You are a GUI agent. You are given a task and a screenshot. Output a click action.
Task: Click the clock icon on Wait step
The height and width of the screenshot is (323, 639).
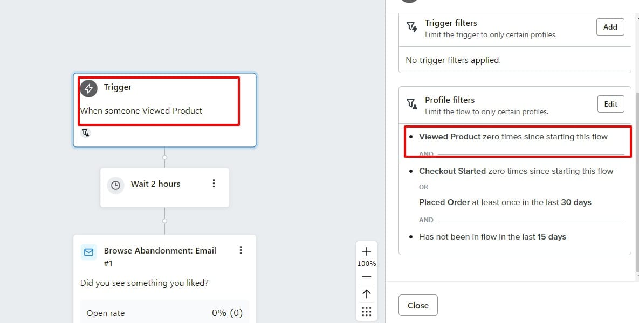click(115, 185)
